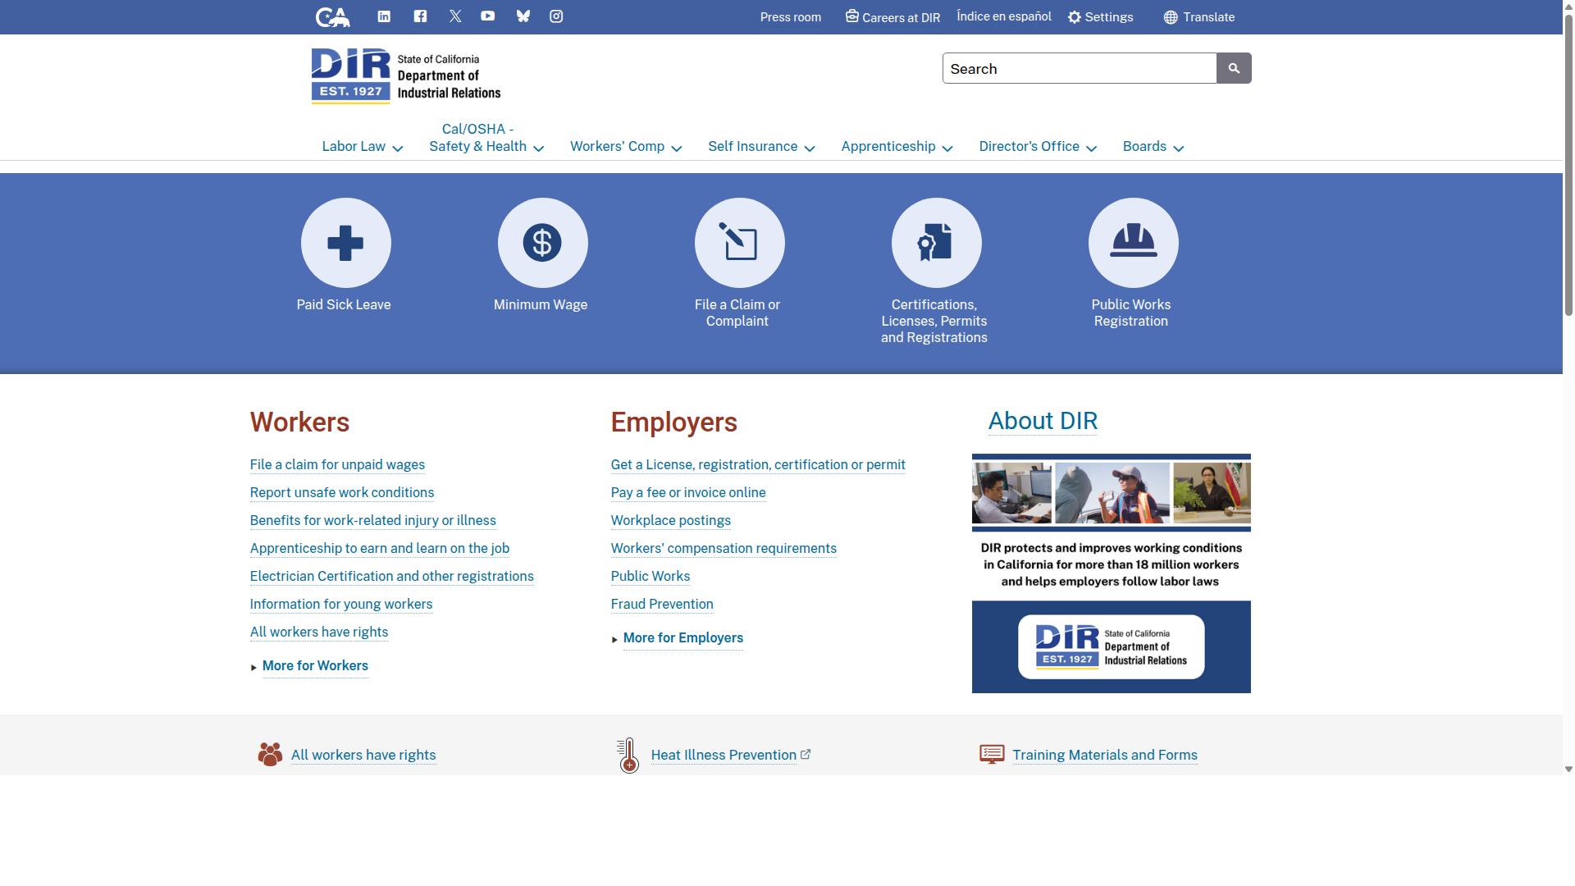The height and width of the screenshot is (886, 1575).
Task: Open the About DIR heading link
Action: (x=1043, y=421)
